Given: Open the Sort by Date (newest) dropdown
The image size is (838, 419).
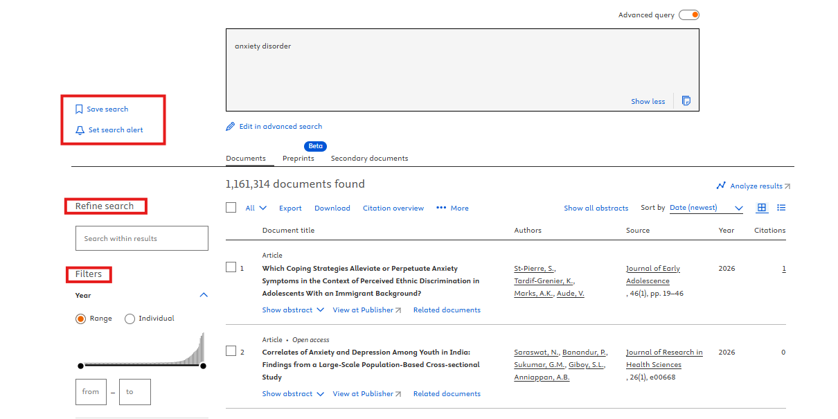Looking at the screenshot, I should tap(706, 208).
